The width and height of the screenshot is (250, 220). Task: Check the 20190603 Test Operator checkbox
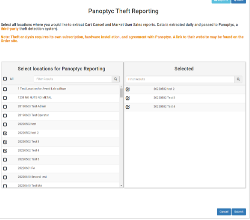click(x=5, y=115)
